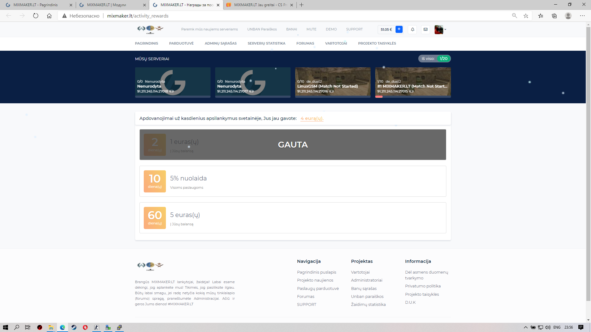
Task: Click the GAUTA claimed reward row
Action: pos(293,145)
